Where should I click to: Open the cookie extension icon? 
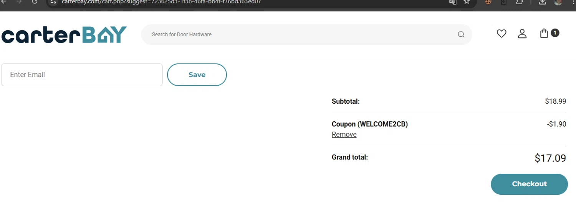(x=488, y=2)
